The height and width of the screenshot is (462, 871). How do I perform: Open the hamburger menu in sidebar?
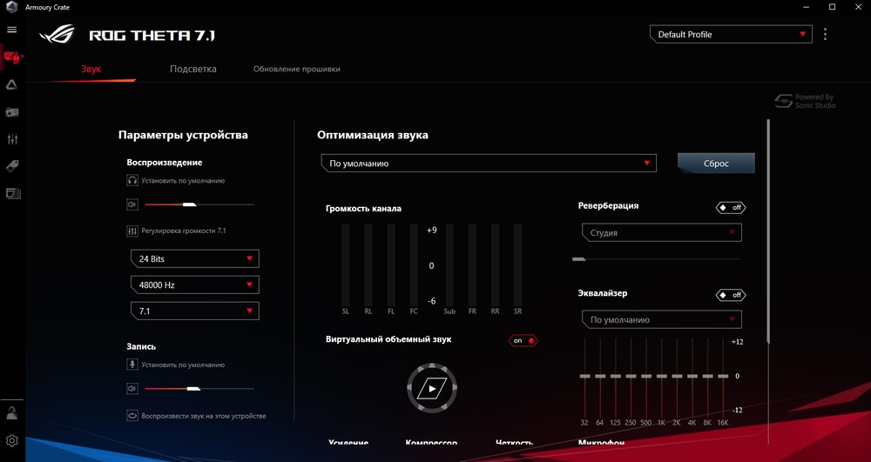pos(11,30)
